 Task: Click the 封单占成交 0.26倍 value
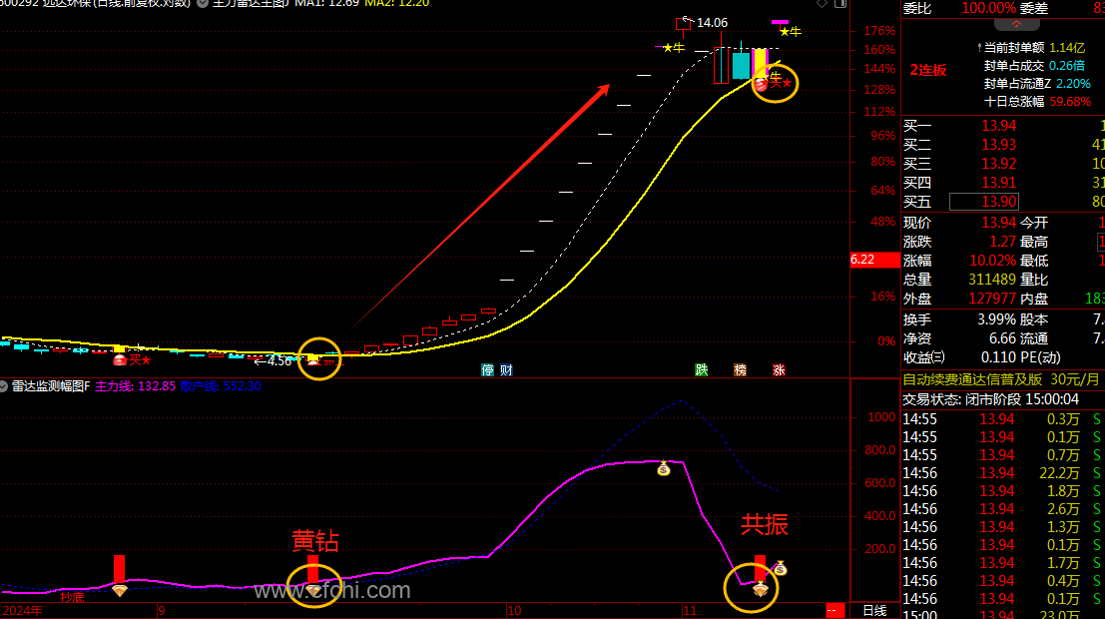click(x=1067, y=66)
